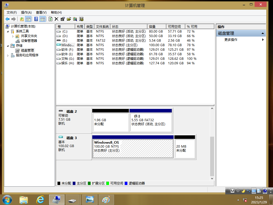Click the photo viewer taskbar icon
The width and height of the screenshot is (273, 205).
90,200
